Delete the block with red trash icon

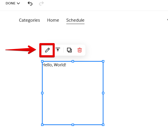(80, 50)
